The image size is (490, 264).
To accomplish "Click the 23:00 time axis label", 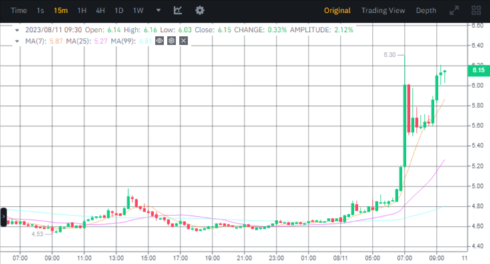I will [x=276, y=258].
